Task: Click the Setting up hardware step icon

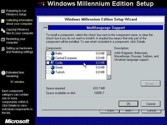Action: coord(3,49)
